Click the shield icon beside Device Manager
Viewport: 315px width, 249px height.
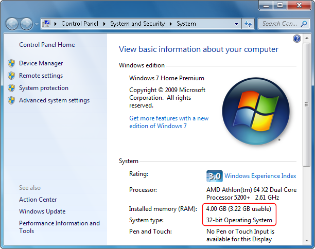pyautogui.click(x=11, y=63)
